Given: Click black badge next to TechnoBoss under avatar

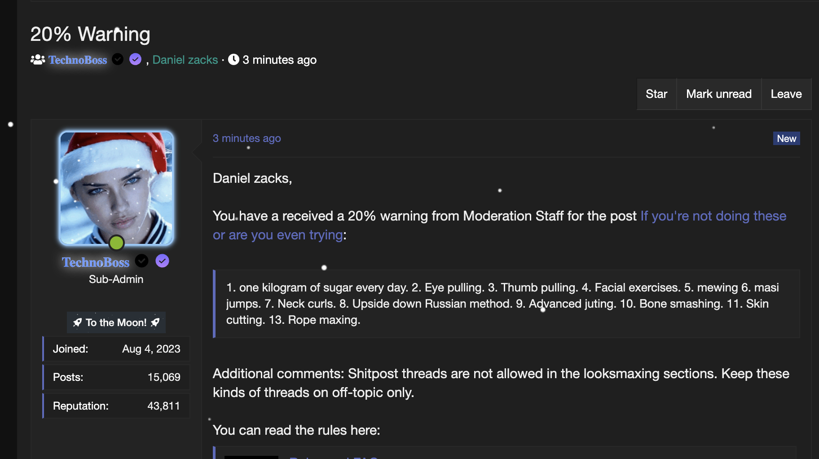Looking at the screenshot, I should point(142,261).
